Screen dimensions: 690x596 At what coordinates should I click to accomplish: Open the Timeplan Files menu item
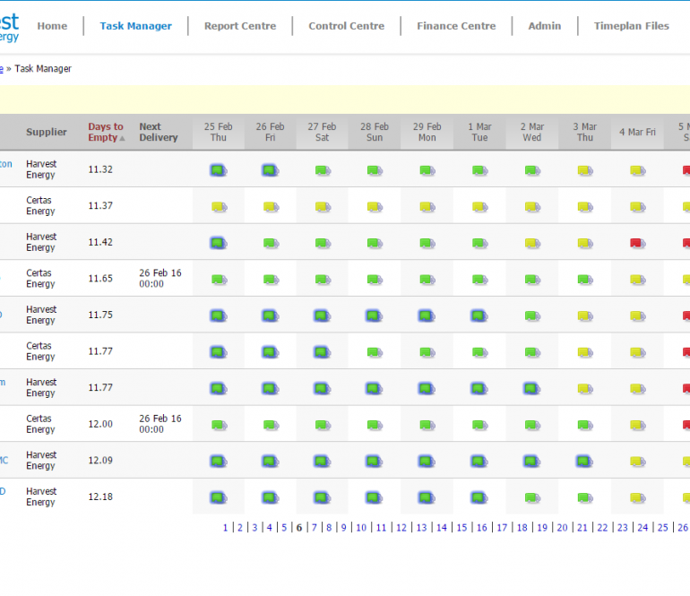[631, 26]
